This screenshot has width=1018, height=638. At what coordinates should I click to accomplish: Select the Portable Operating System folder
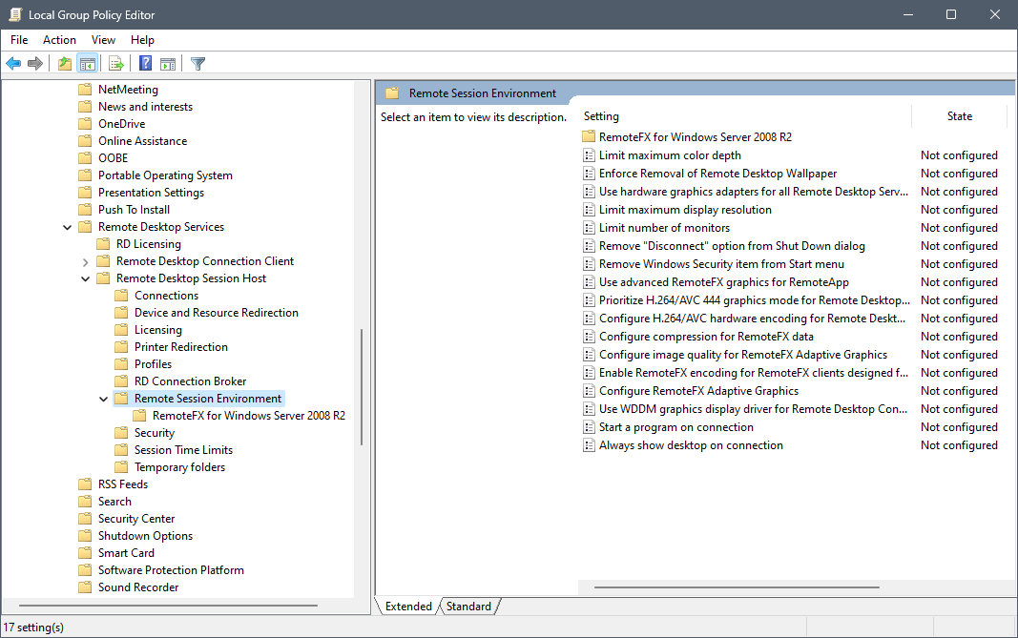tap(165, 175)
